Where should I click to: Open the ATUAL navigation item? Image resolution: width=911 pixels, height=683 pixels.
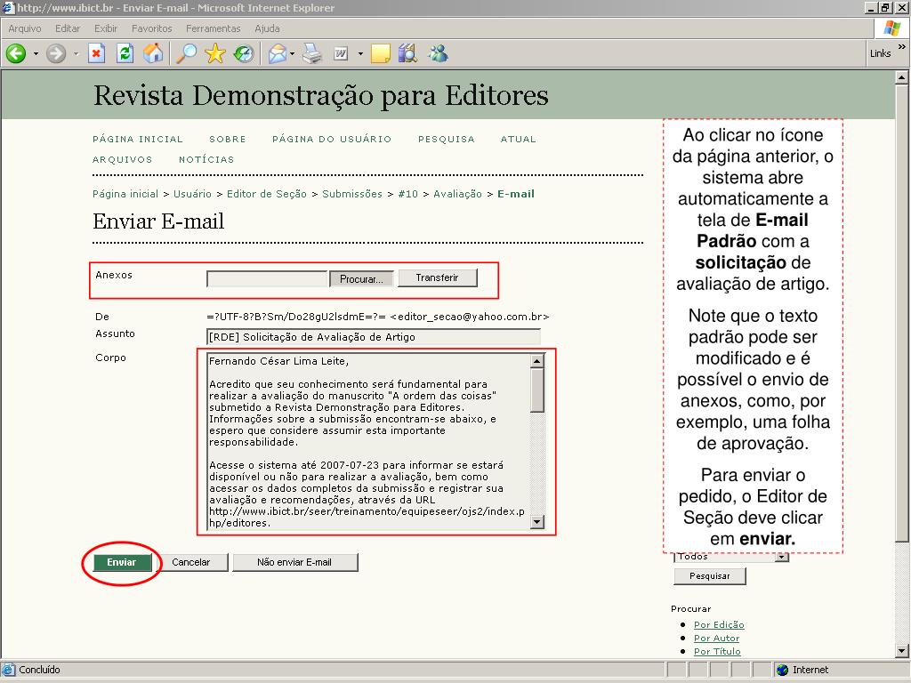point(519,140)
